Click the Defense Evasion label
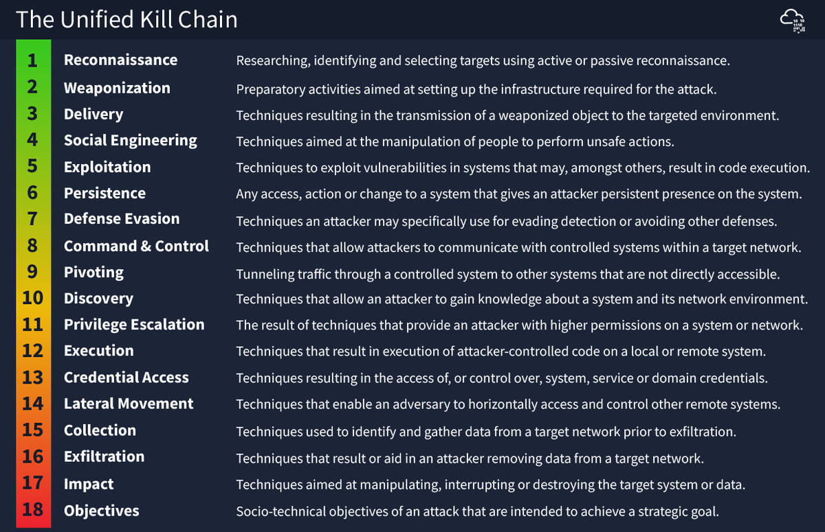Viewport: 825px width, 532px height. tap(122, 219)
